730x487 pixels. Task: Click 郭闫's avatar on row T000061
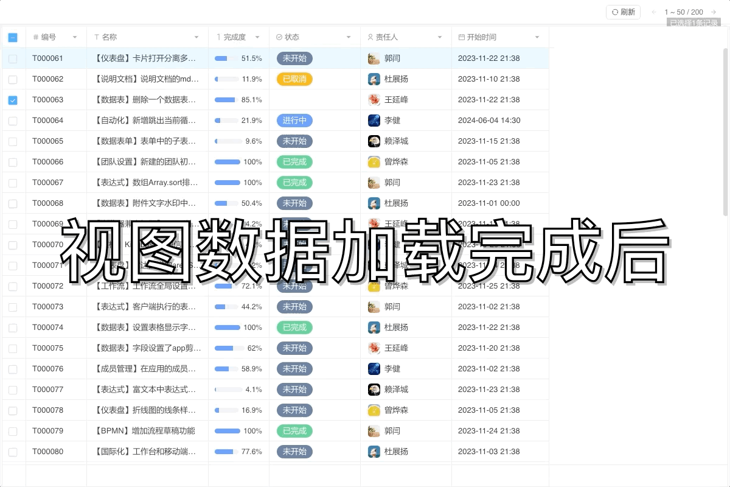374,58
